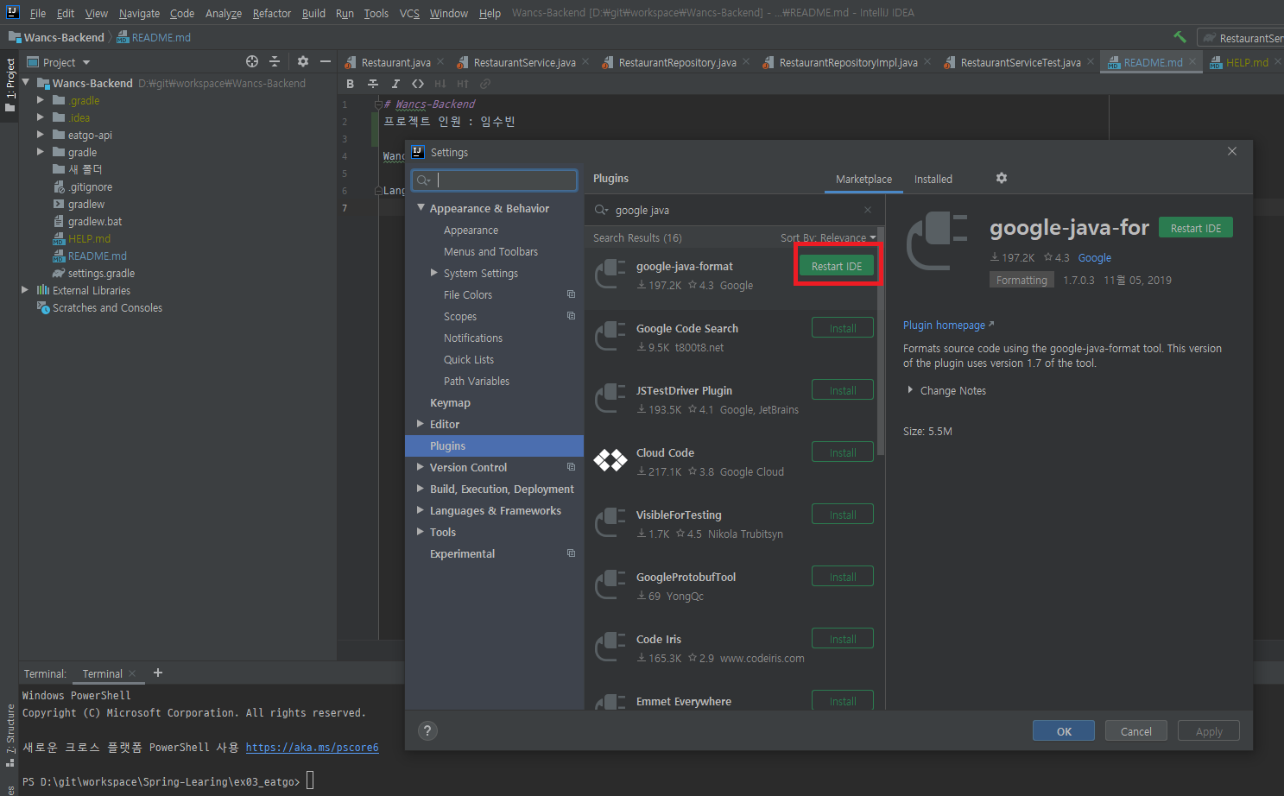Expand the eatgo-api folder

pyautogui.click(x=41, y=135)
